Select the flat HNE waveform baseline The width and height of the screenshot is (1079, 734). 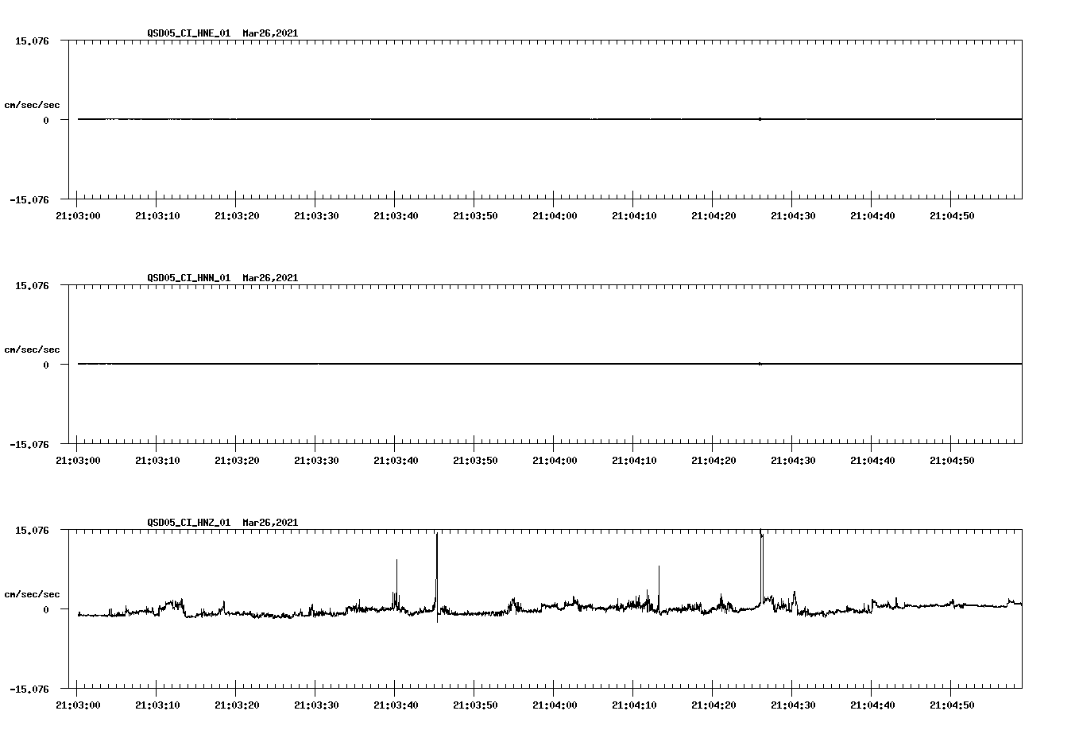click(477, 119)
